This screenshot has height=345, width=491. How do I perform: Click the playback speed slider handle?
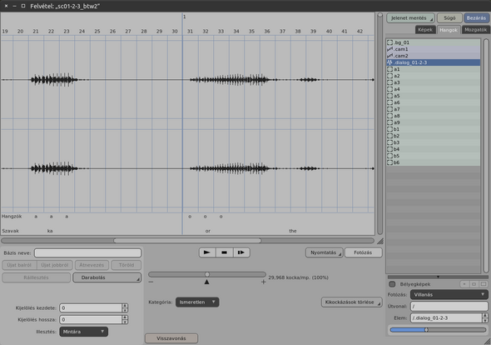click(x=207, y=274)
